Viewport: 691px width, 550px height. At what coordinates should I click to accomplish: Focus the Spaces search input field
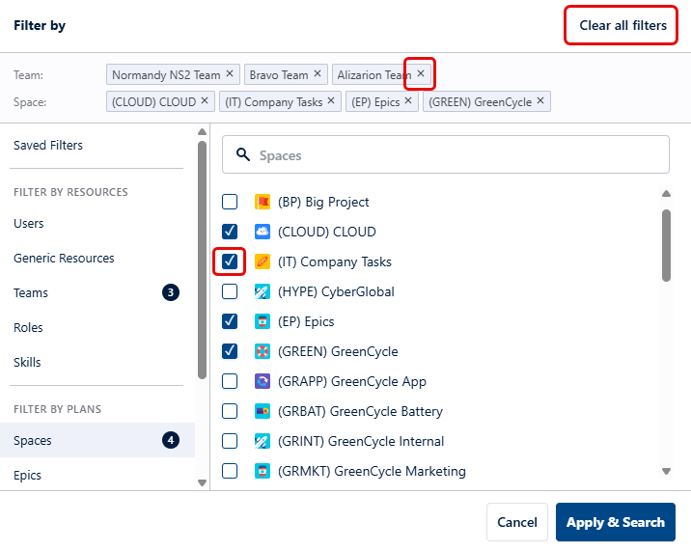(446, 154)
